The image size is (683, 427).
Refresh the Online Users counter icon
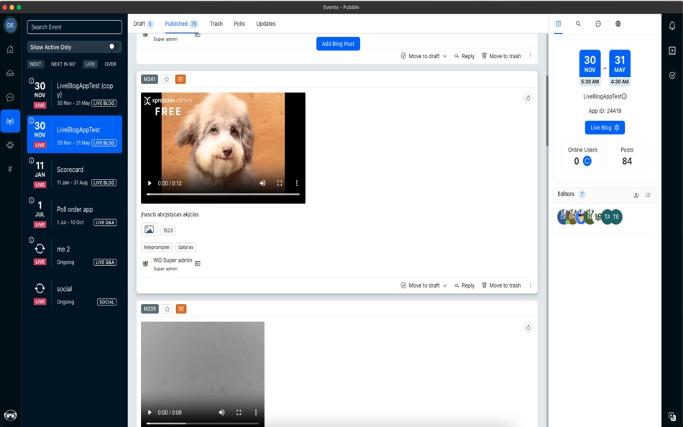point(588,162)
